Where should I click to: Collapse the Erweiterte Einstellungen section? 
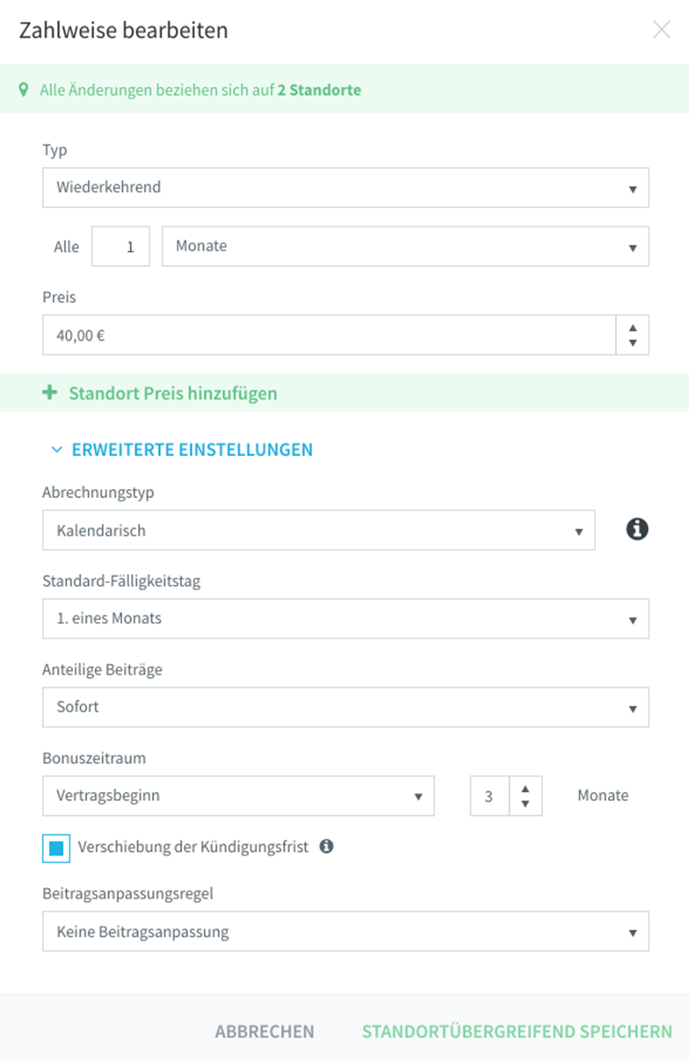click(x=182, y=450)
